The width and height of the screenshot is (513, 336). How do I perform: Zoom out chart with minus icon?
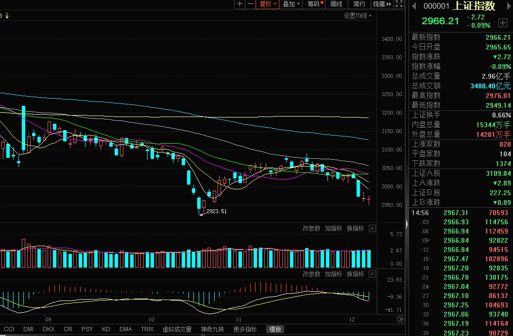(250, 4)
